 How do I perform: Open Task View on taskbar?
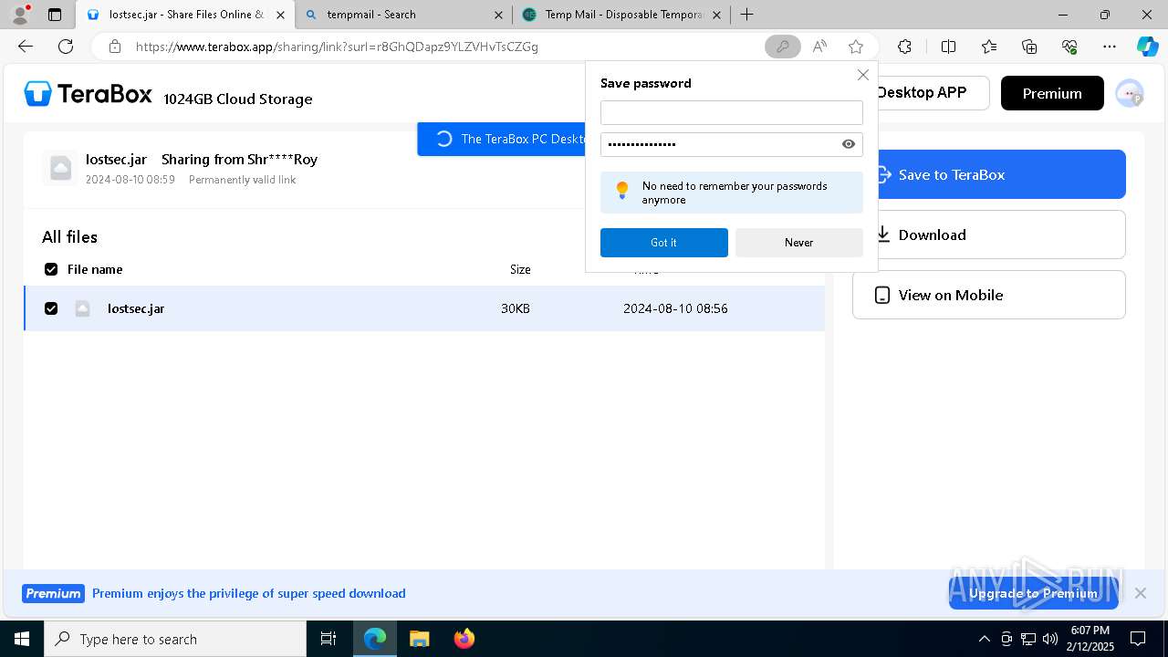[x=328, y=639]
